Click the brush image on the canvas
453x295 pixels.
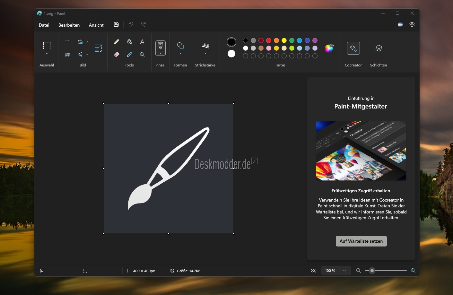pyautogui.click(x=168, y=168)
